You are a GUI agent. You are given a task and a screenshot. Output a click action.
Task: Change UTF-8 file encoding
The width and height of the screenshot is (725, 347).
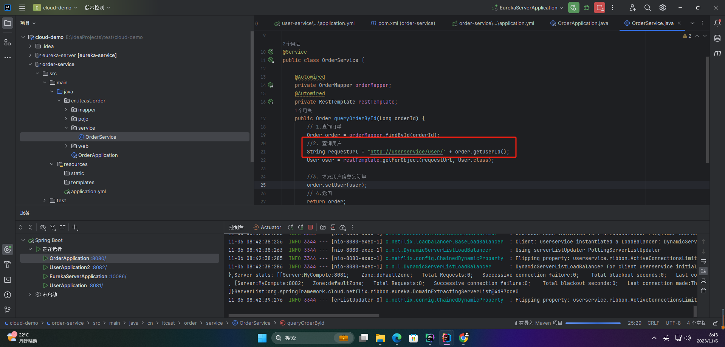673,323
